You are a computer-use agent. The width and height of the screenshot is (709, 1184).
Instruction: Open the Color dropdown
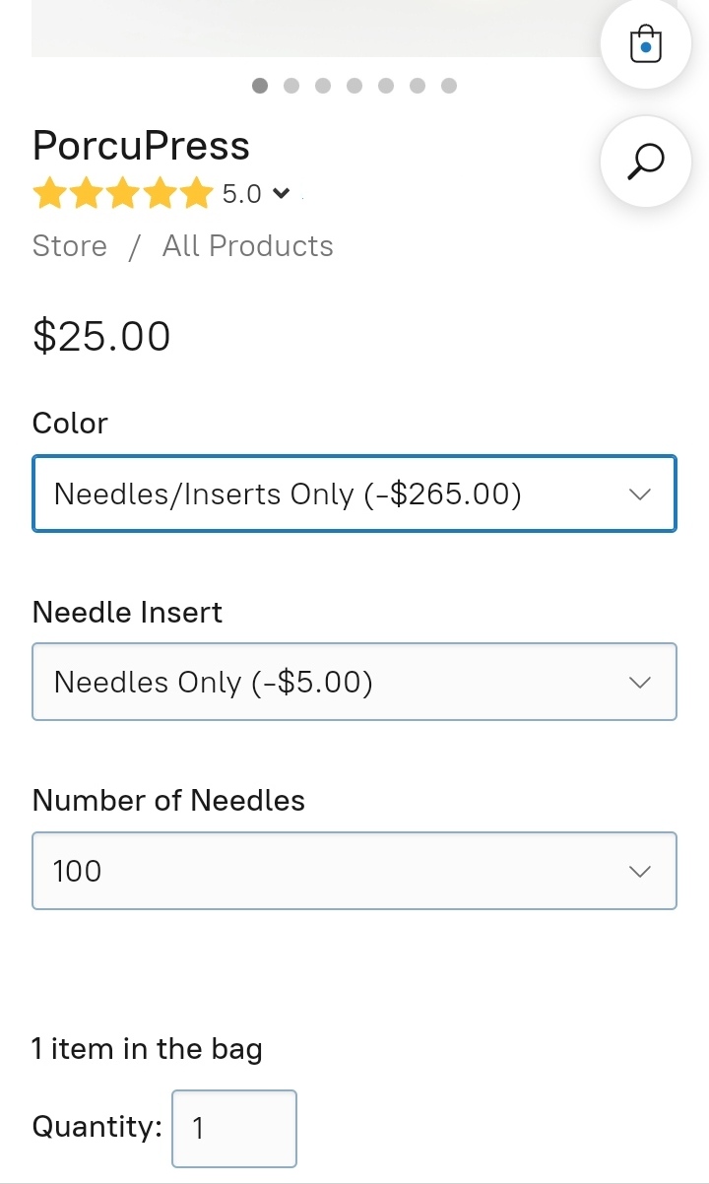pyautogui.click(x=354, y=493)
